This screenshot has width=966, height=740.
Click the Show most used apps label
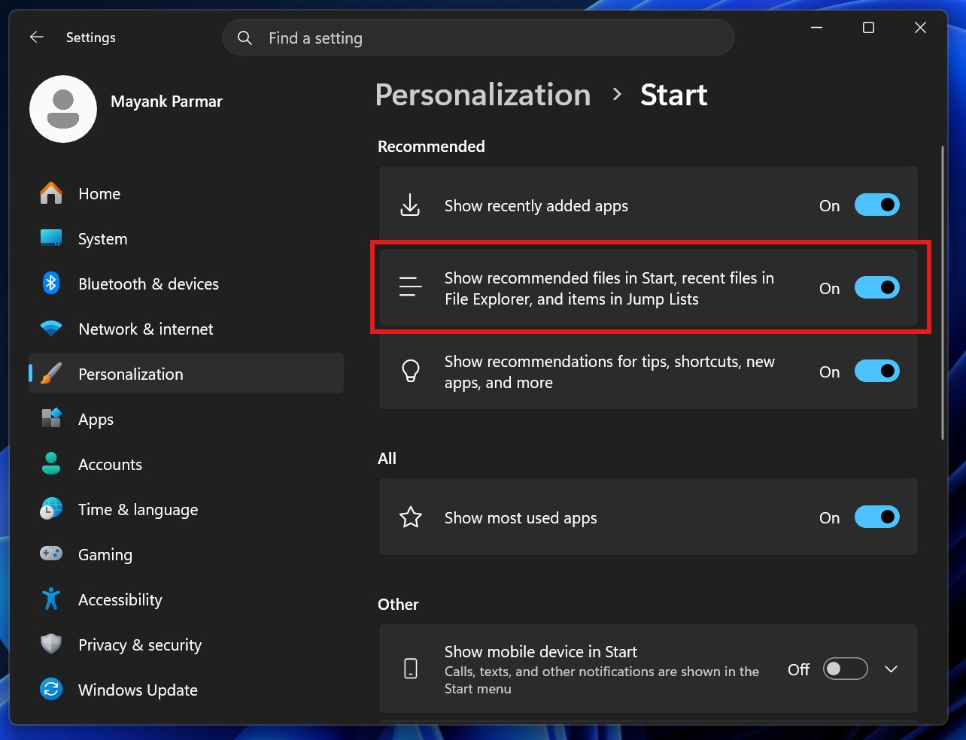tap(521, 518)
